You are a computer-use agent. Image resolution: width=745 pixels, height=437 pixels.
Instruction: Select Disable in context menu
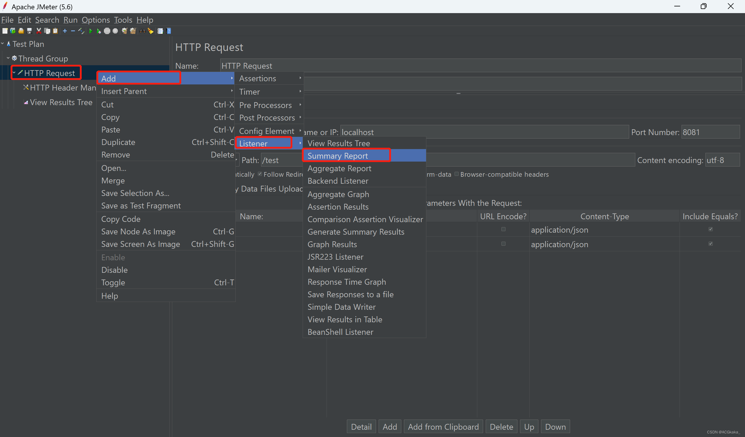coord(166,270)
